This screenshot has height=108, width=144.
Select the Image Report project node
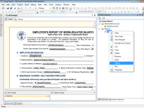[x=107, y=21]
